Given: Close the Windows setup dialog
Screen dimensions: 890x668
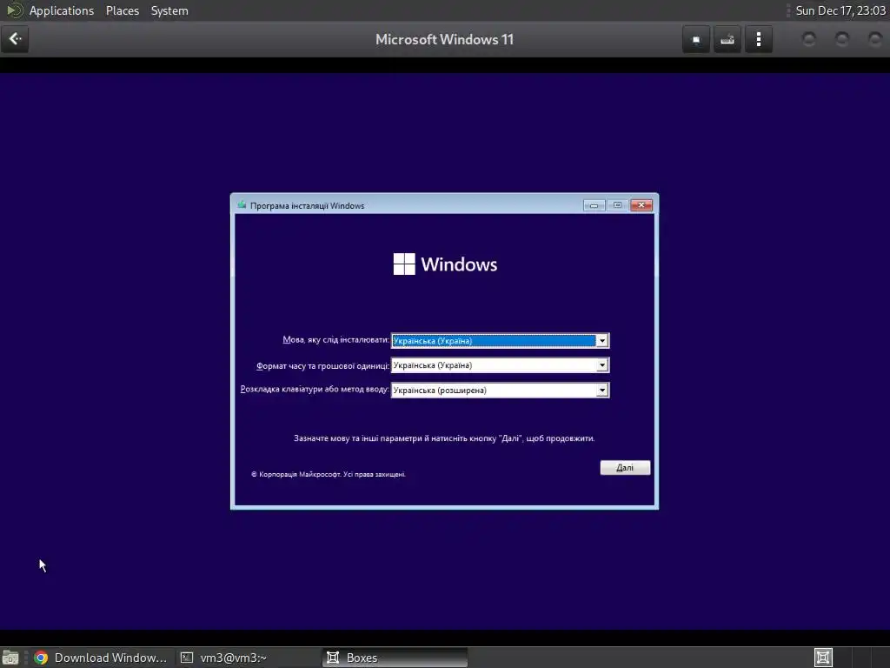Looking at the screenshot, I should 641,205.
